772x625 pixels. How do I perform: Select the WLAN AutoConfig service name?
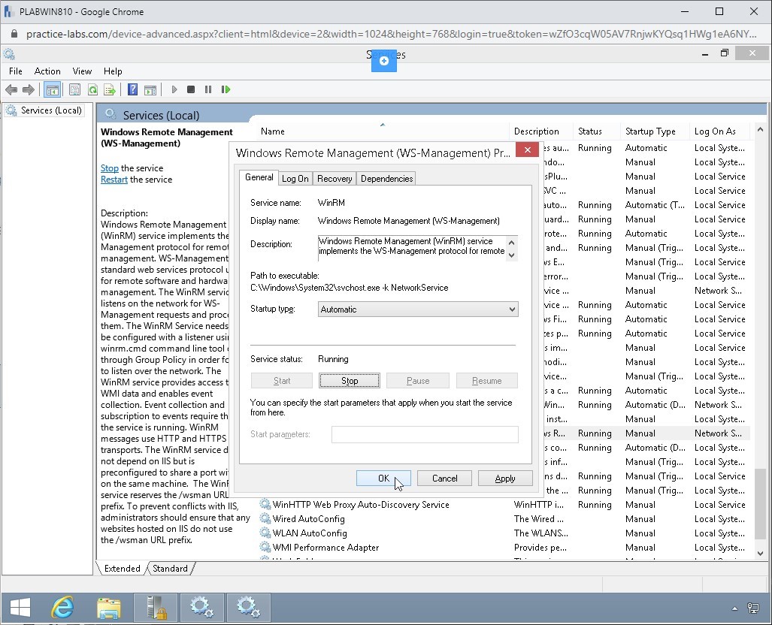(310, 533)
